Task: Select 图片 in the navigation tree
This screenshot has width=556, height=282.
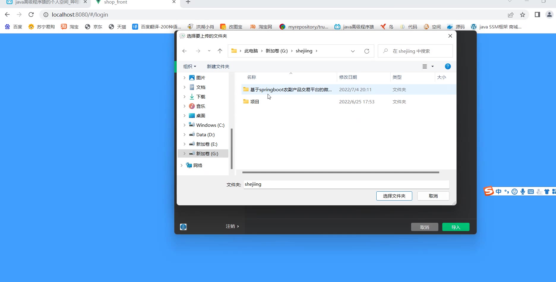Action: pos(201,78)
